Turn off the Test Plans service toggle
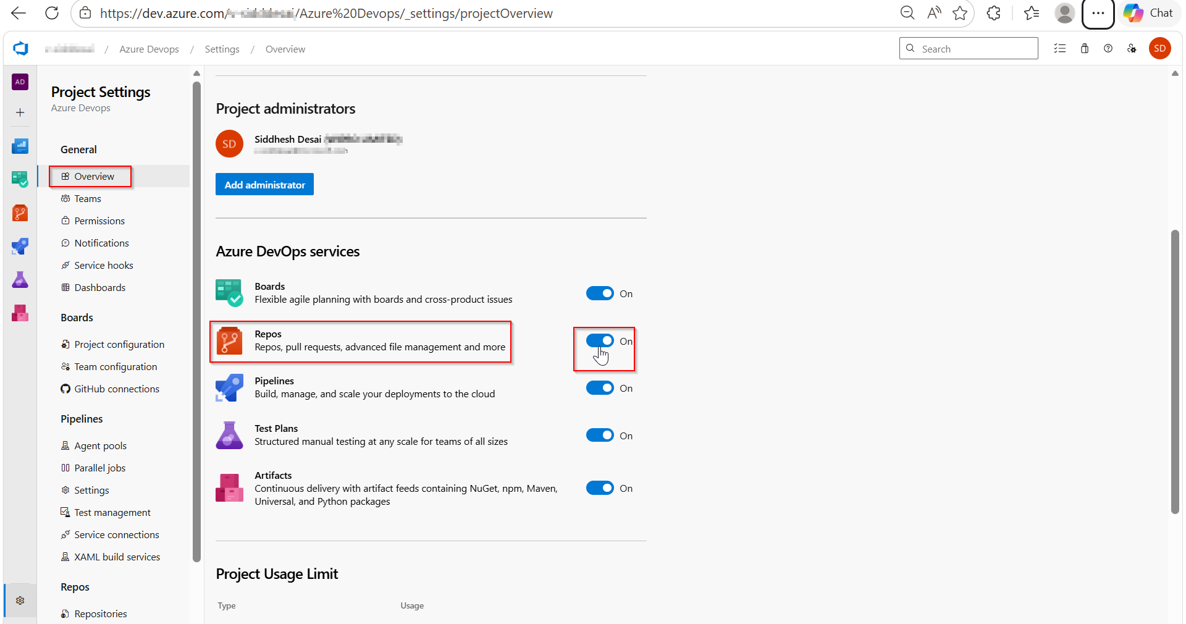 coord(600,436)
